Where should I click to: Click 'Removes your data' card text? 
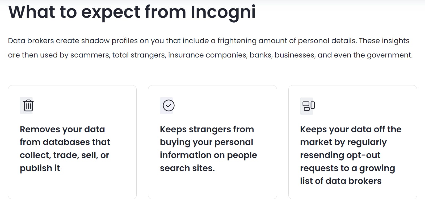(x=65, y=149)
